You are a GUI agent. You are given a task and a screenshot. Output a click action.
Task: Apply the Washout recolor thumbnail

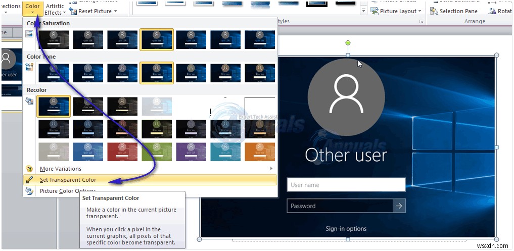click(157, 106)
